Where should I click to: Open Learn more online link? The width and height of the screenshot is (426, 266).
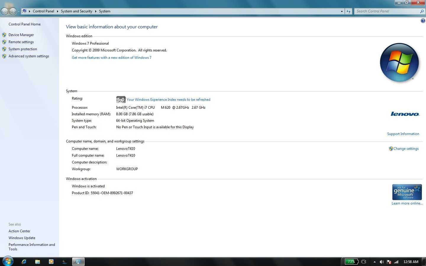point(407,203)
